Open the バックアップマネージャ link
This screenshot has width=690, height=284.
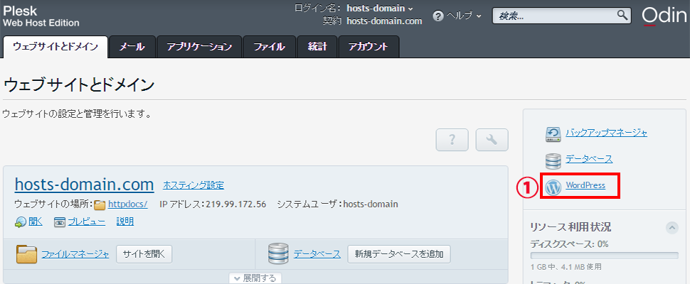(x=606, y=133)
